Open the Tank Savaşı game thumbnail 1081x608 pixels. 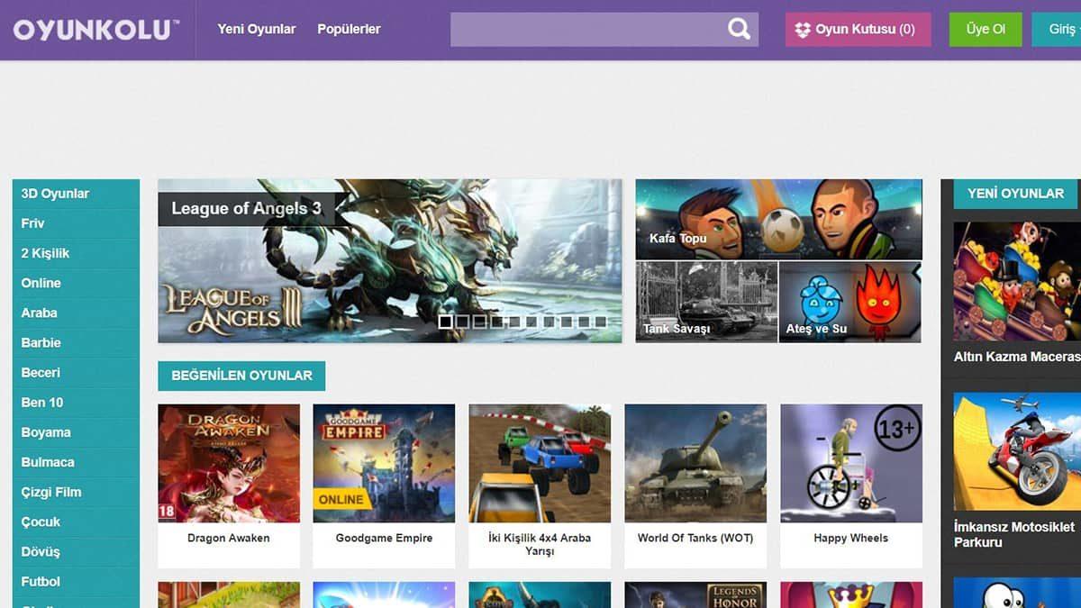(x=705, y=302)
